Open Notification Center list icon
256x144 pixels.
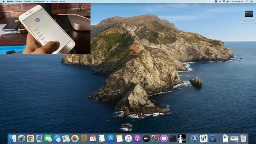point(252,2)
